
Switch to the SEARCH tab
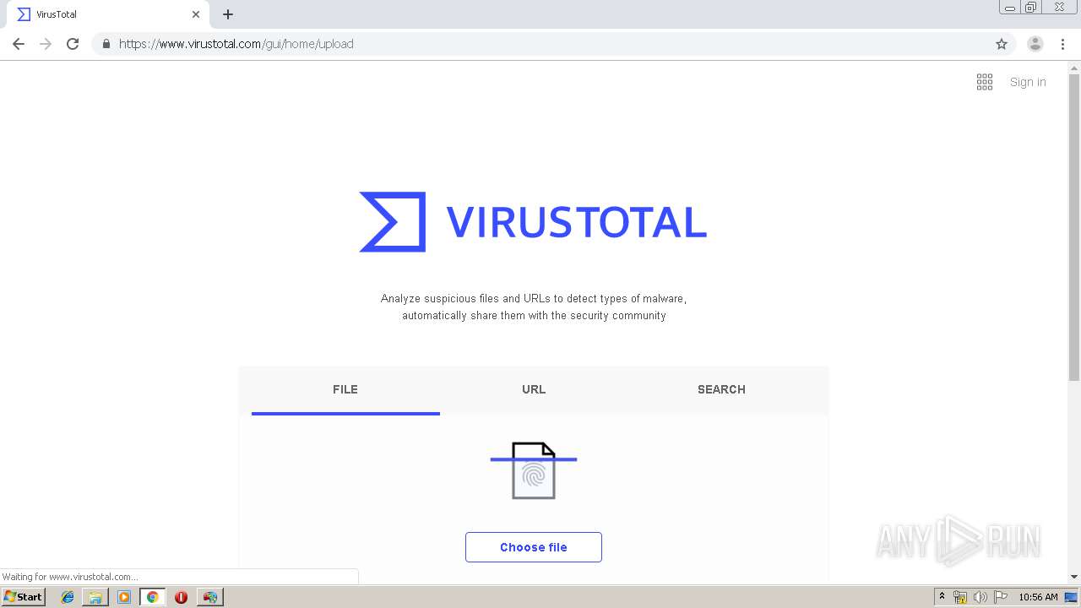(721, 389)
